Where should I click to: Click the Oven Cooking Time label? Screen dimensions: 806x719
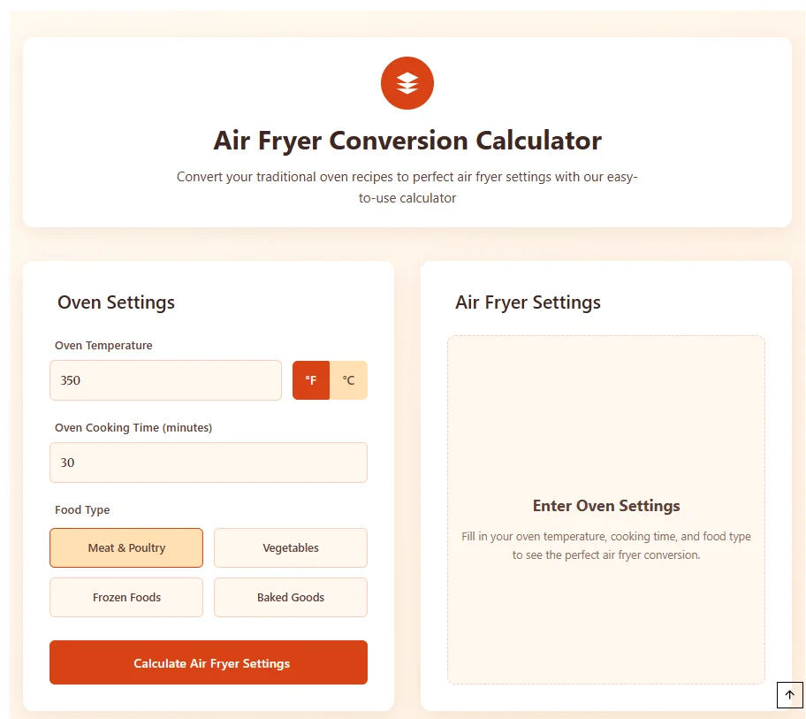click(133, 427)
